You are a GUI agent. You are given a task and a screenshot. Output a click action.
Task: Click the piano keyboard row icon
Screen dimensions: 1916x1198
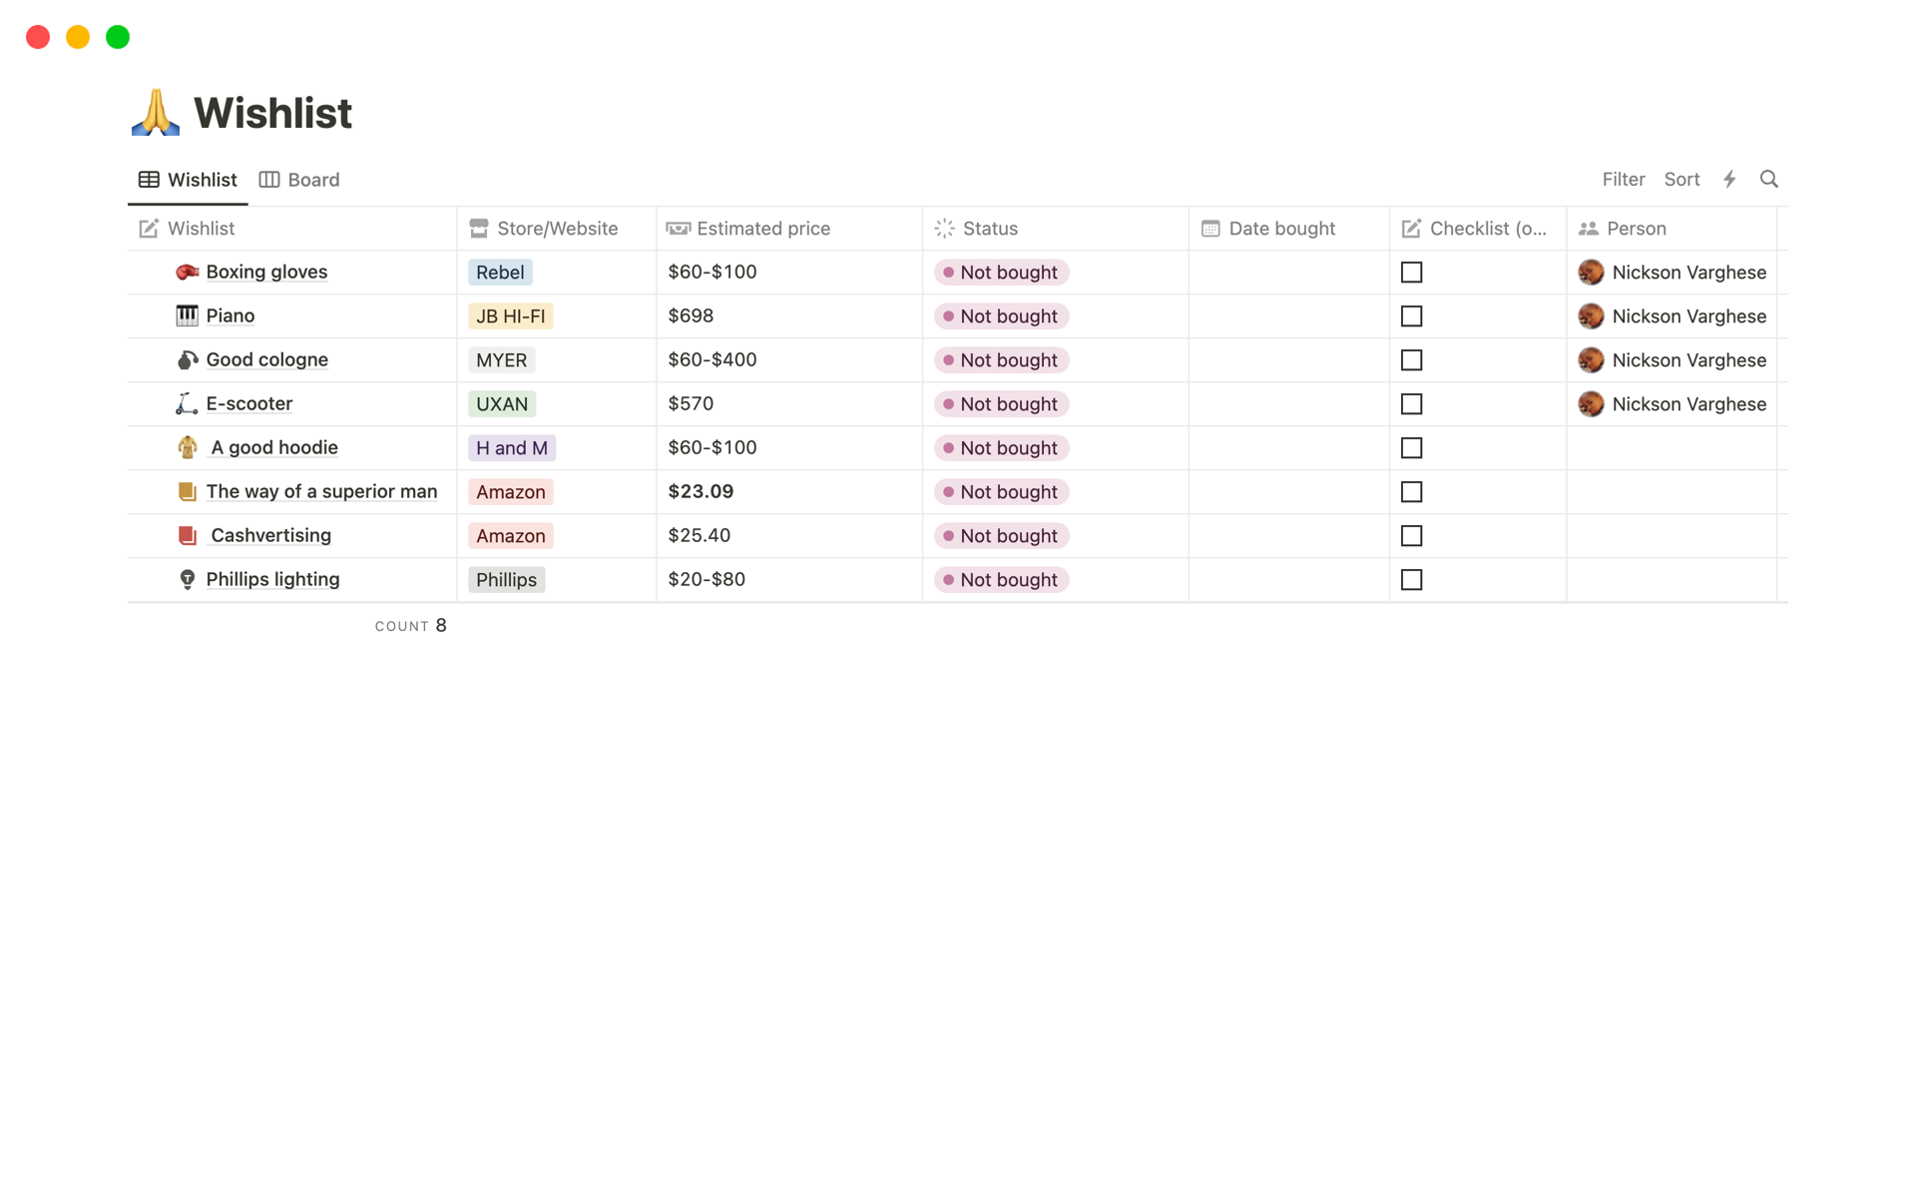click(x=187, y=316)
